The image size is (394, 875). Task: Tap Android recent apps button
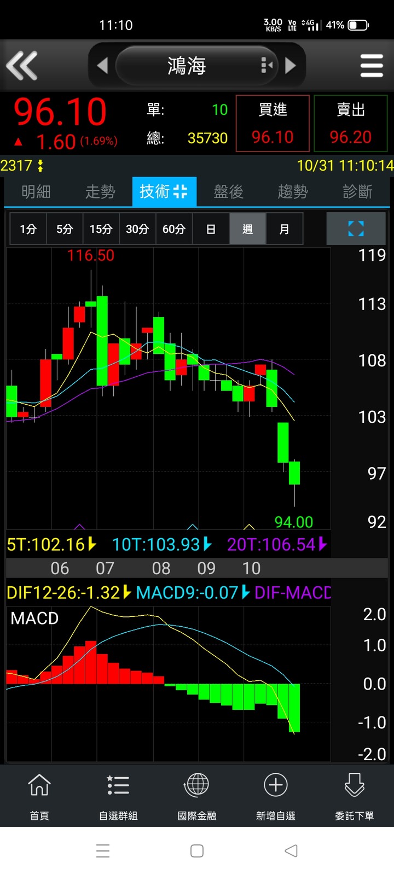point(103,851)
